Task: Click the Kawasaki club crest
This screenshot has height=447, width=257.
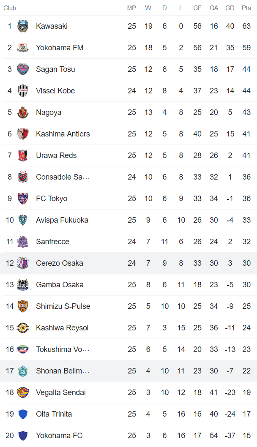Action: coord(23,26)
